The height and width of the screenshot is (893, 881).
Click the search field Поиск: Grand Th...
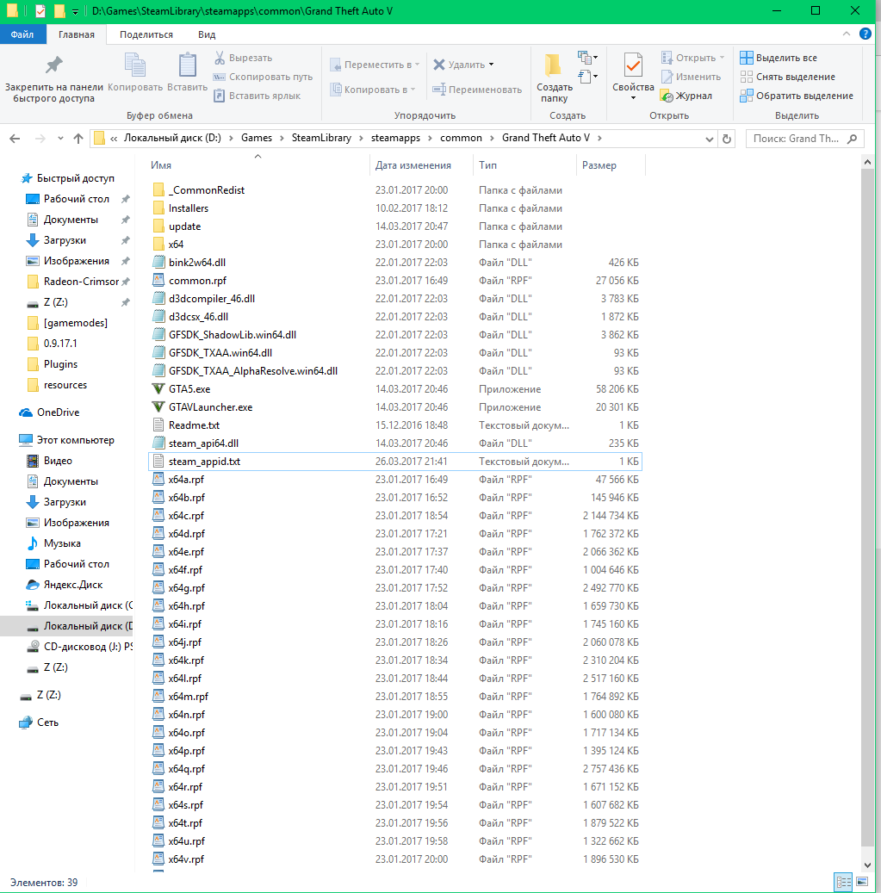tap(804, 139)
